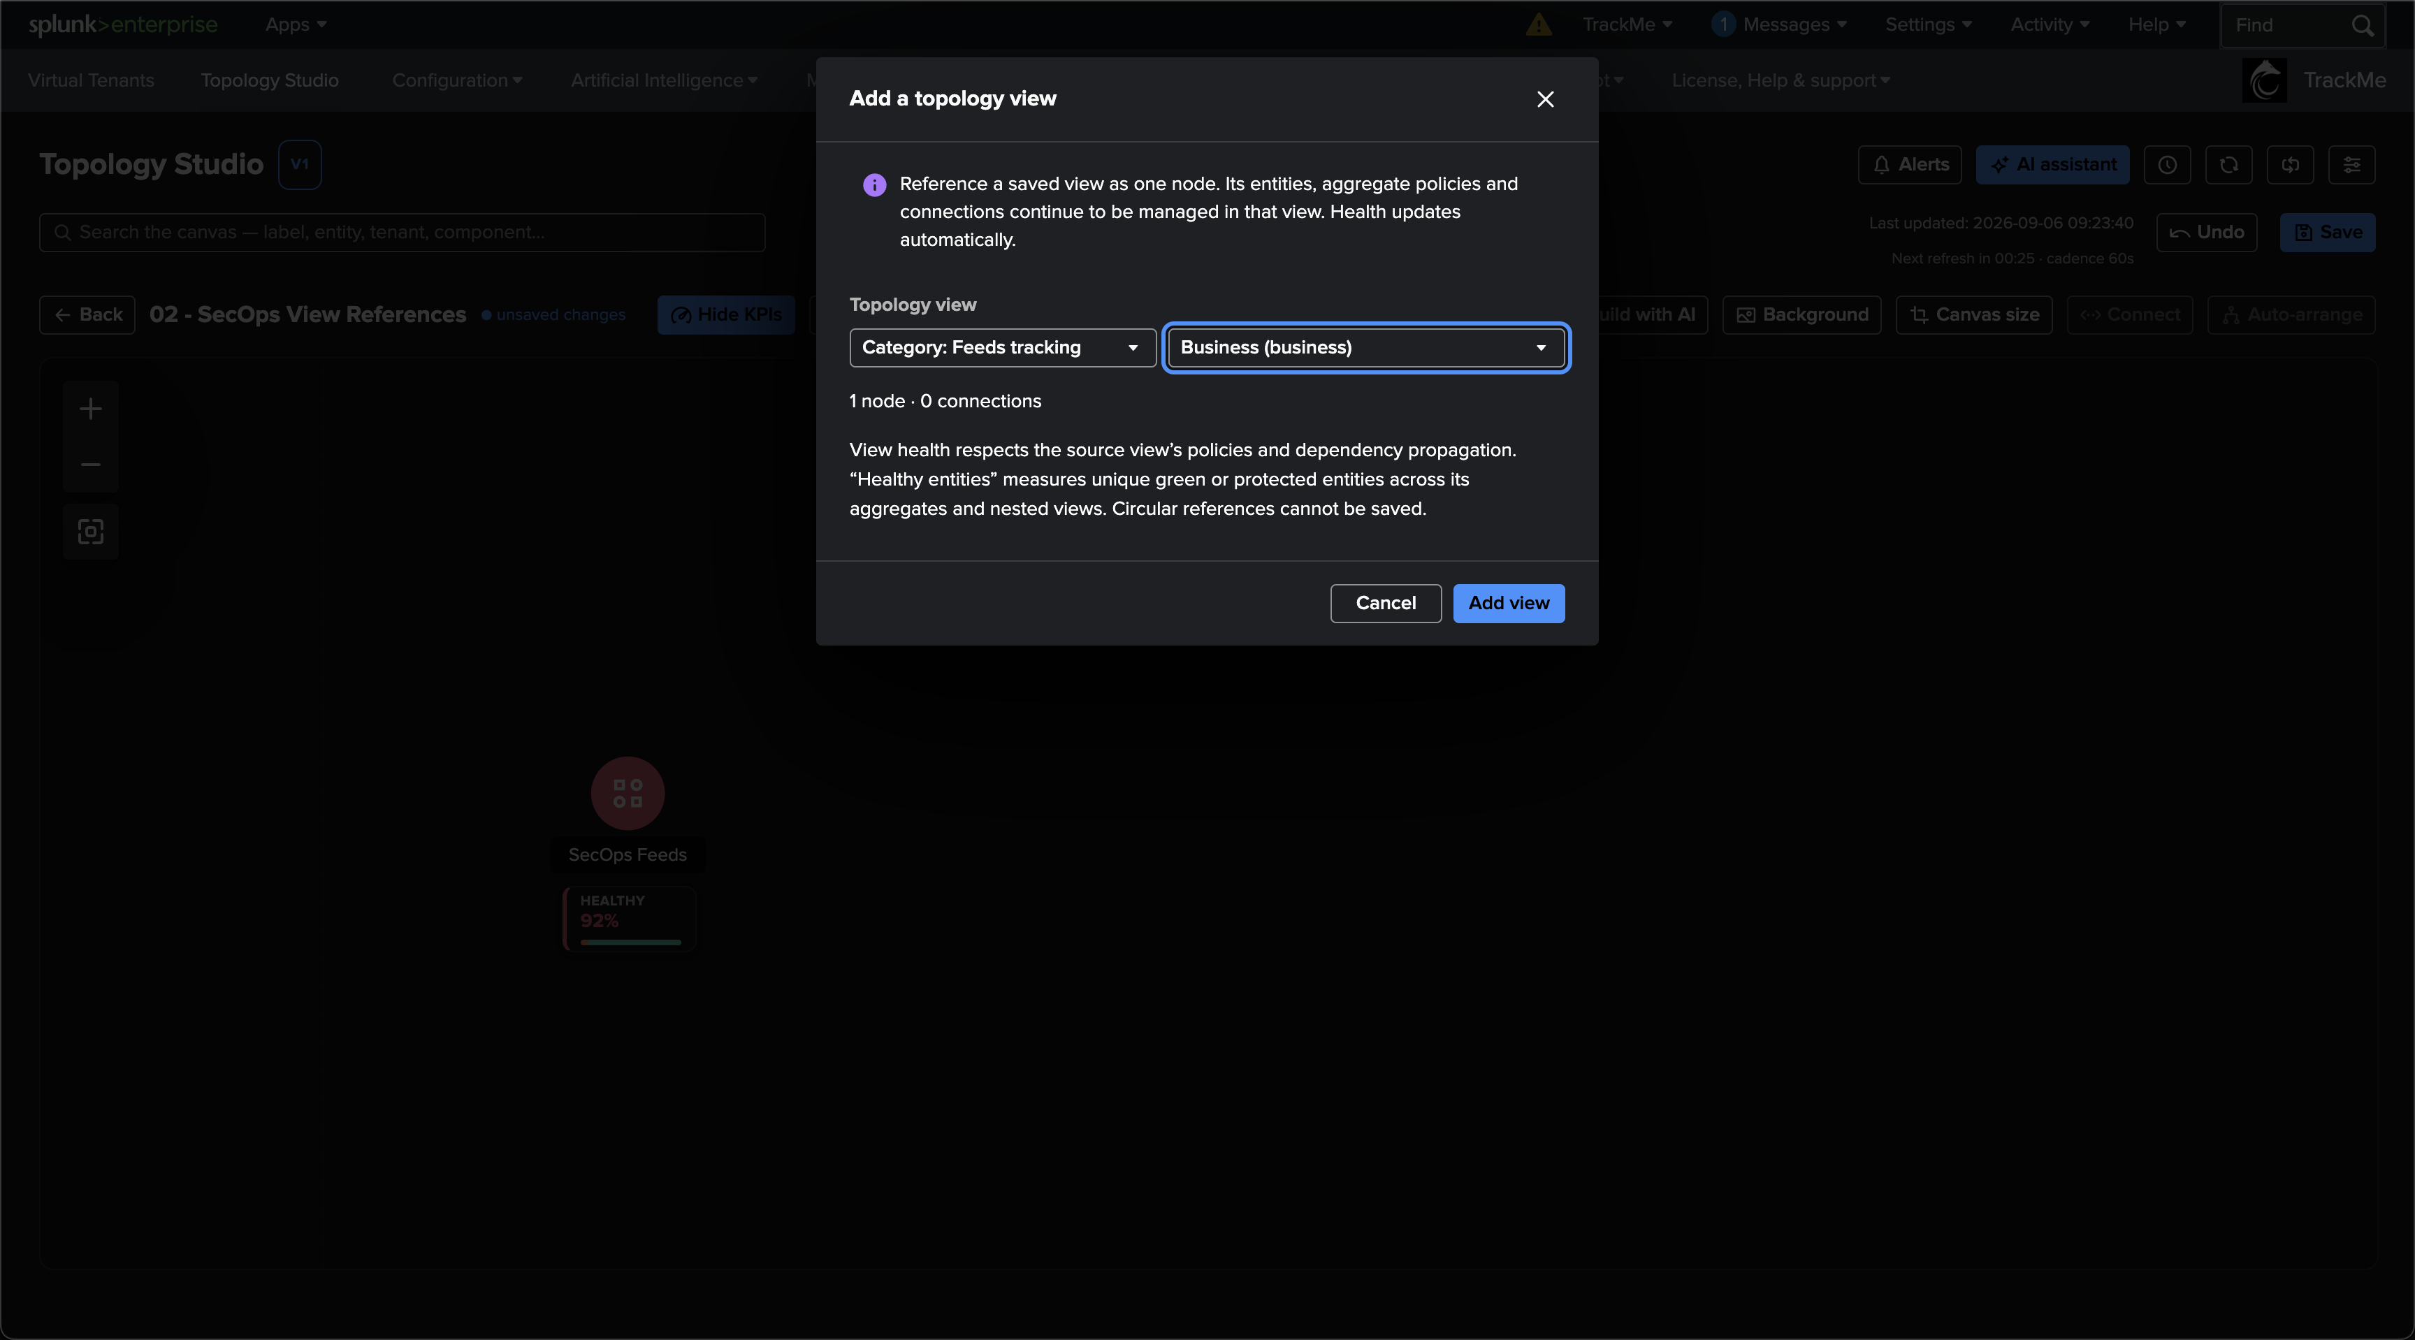
Task: Click the refresh icon in header
Action: coord(2228,165)
